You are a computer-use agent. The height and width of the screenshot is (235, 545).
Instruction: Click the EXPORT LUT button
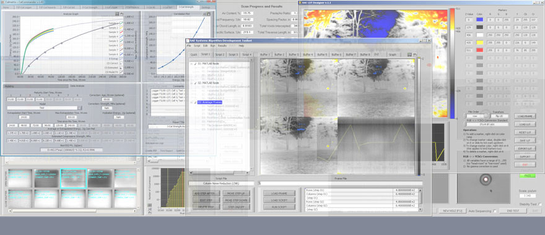pyautogui.click(x=525, y=148)
